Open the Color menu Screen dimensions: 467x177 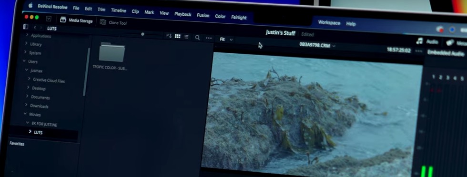click(x=220, y=16)
